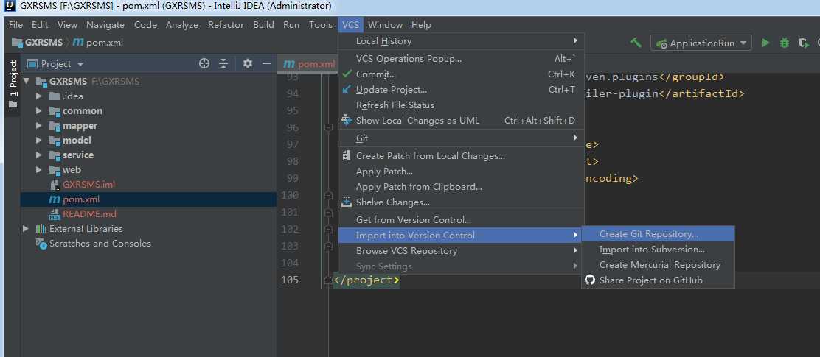
Task: Click GXRSMS breadcrumb in navigation bar
Action: tap(38, 42)
